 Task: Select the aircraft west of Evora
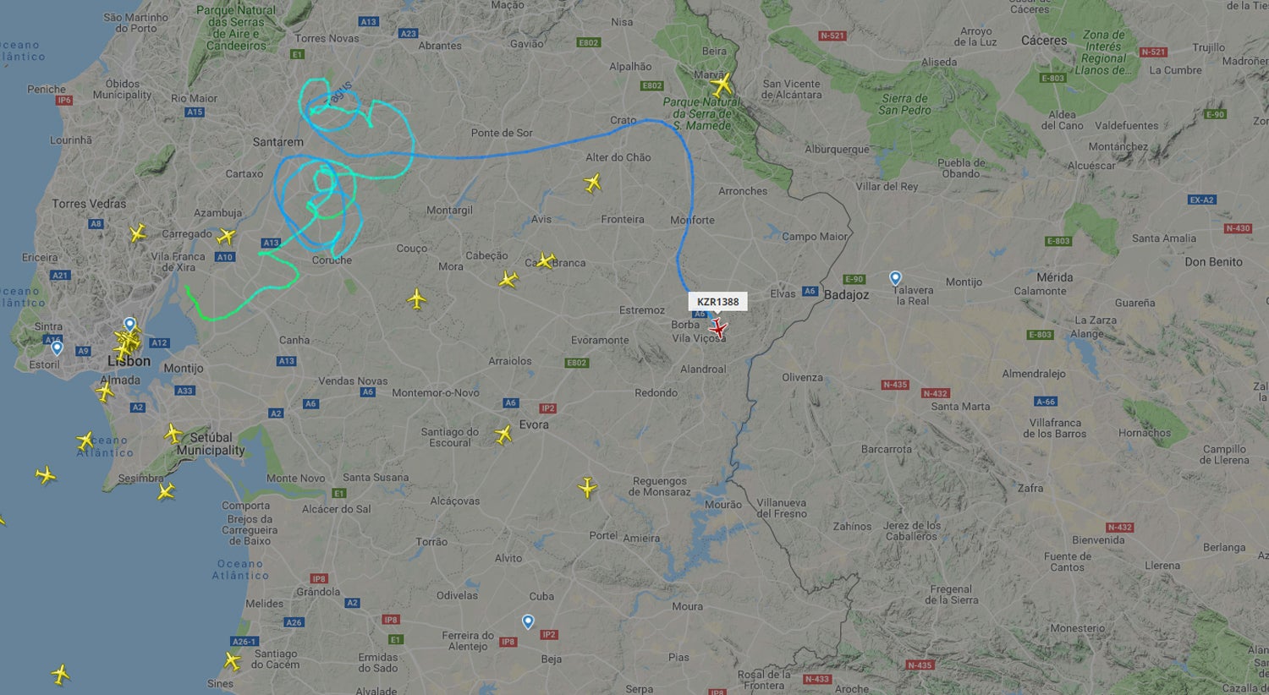[503, 435]
